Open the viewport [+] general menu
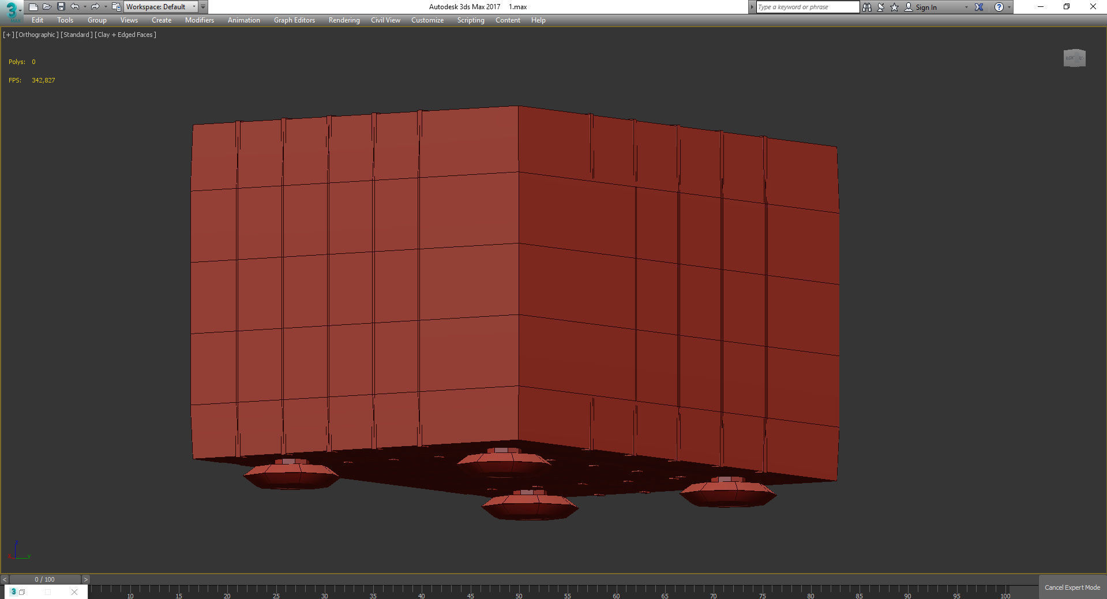This screenshot has height=599, width=1107. click(x=9, y=35)
